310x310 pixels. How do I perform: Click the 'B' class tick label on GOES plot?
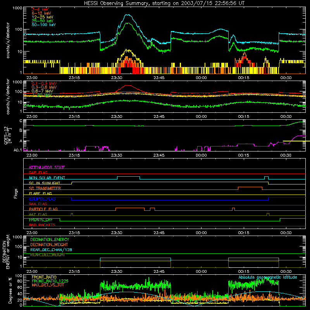(x=21, y=130)
